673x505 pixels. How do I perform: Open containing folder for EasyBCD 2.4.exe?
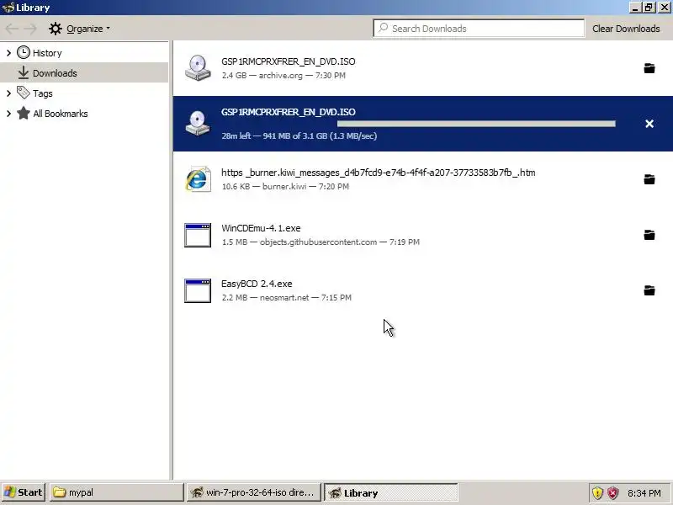coord(649,290)
